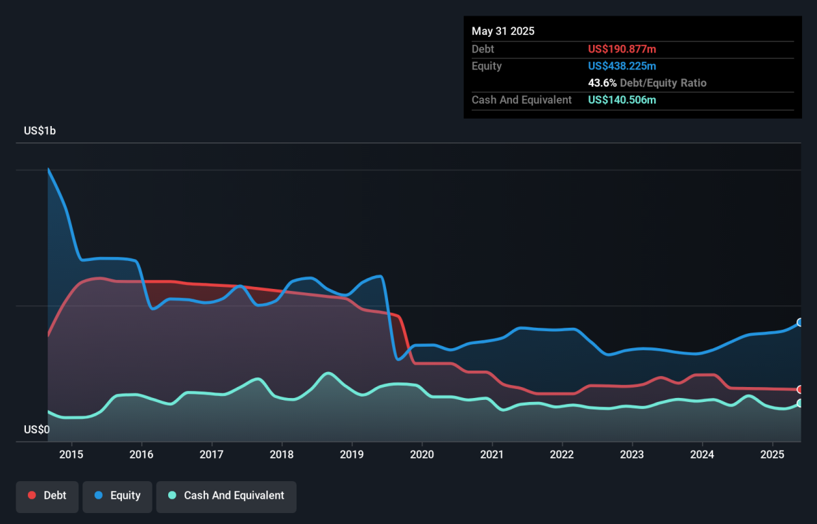The image size is (817, 524).
Task: Select the teal Cash endpoint marker
Action: click(x=801, y=403)
